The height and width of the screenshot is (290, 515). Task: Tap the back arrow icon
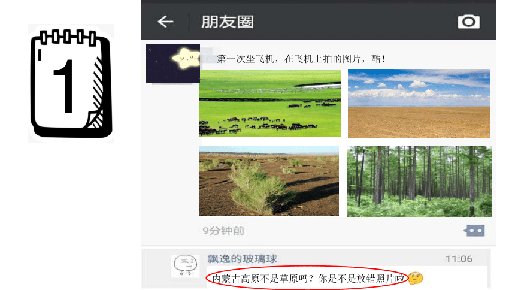click(165, 22)
